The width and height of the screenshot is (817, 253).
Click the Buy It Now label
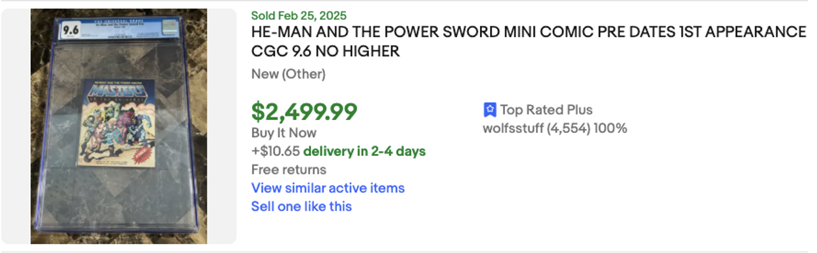[284, 133]
